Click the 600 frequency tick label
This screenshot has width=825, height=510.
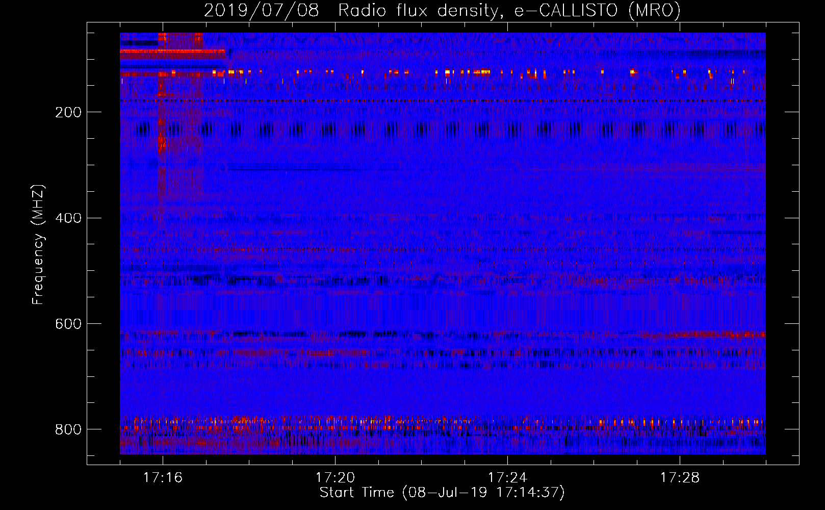click(x=68, y=324)
